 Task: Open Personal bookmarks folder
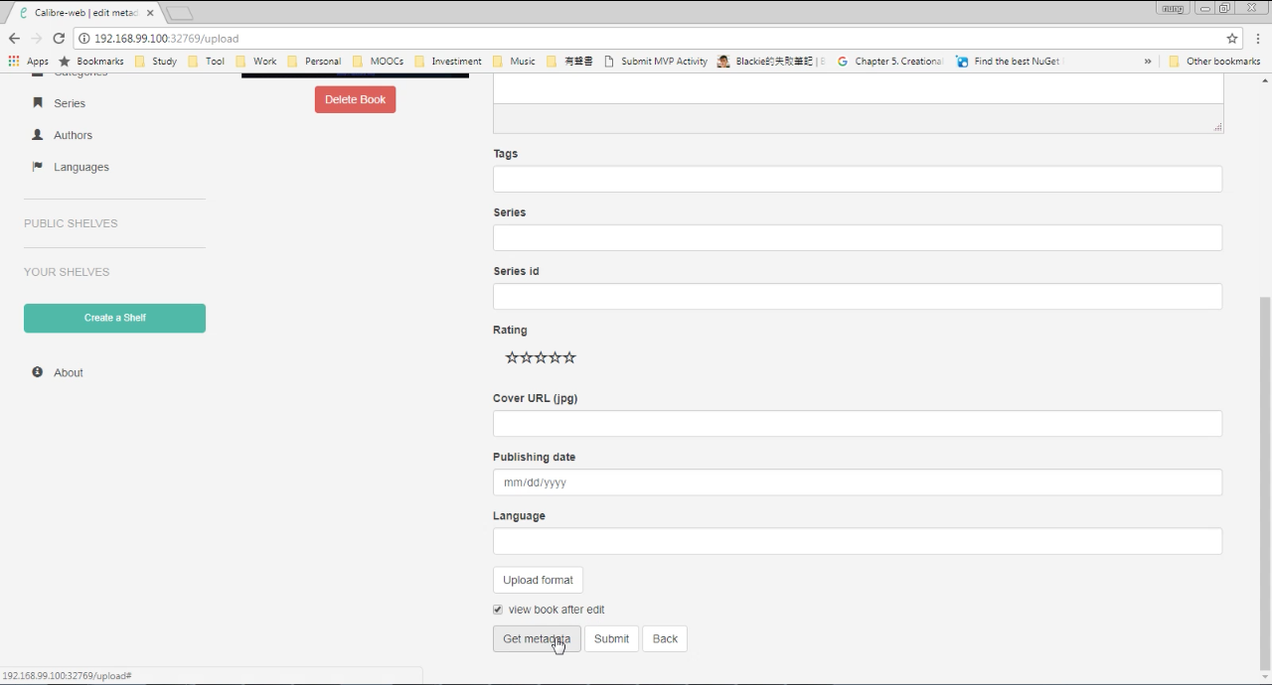point(314,61)
